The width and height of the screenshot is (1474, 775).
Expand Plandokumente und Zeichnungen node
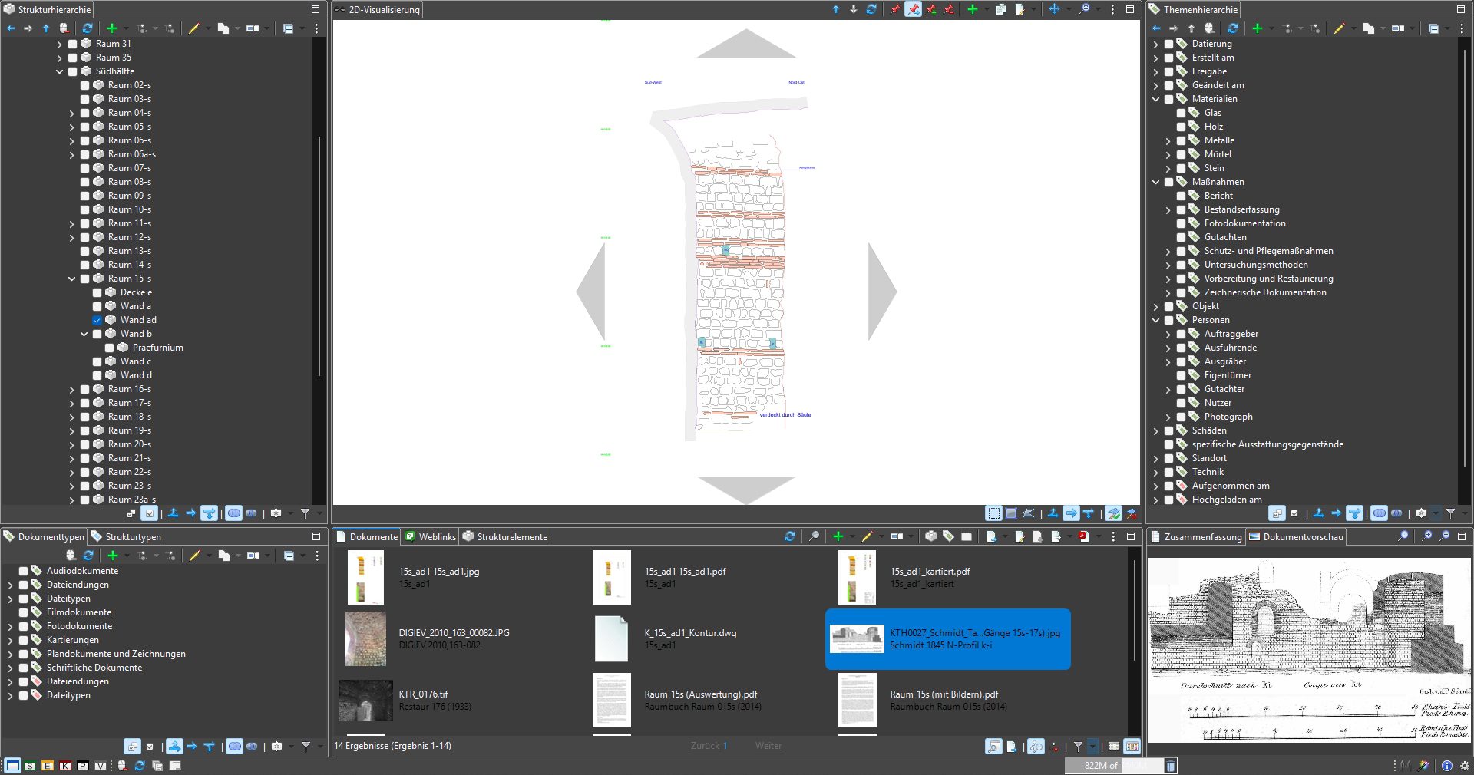pos(11,654)
